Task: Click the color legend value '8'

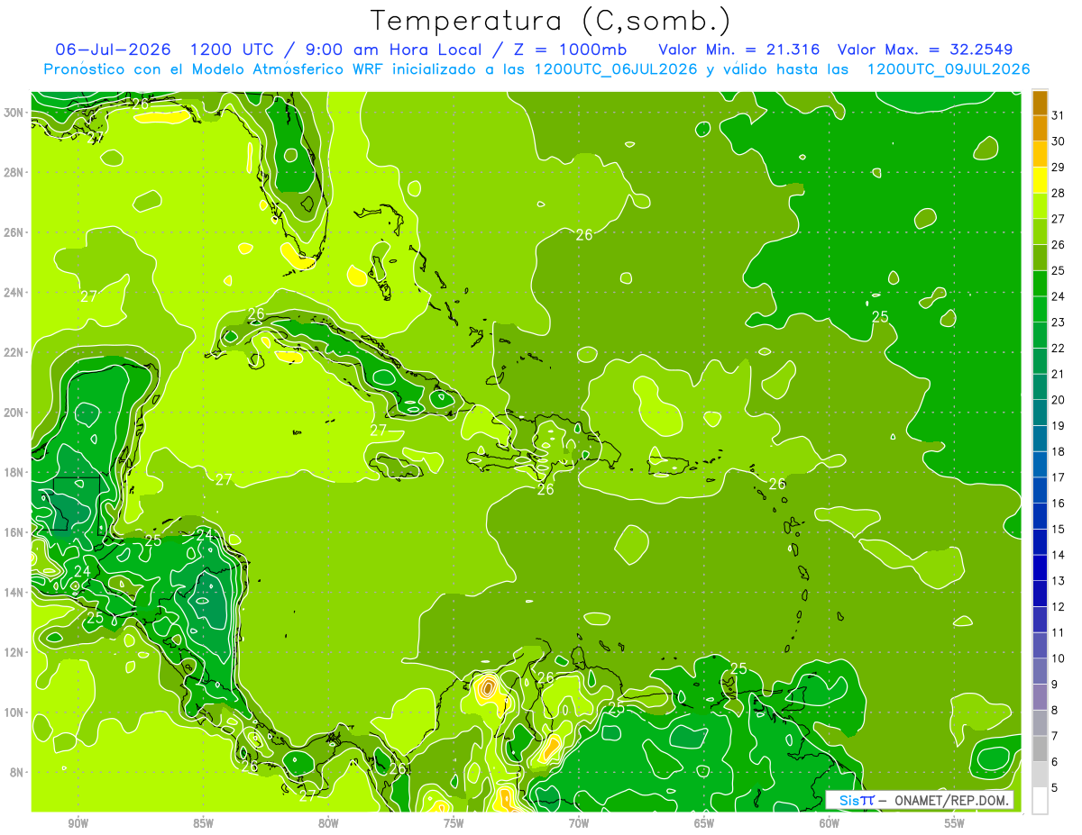Action: (1055, 711)
